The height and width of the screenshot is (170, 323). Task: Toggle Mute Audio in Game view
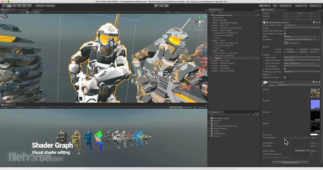(188, 107)
